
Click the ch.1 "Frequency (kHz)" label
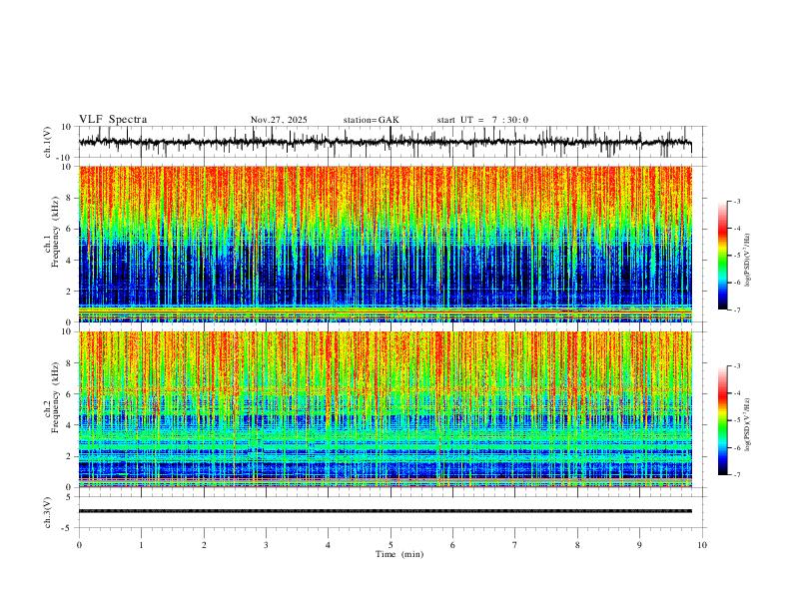point(55,233)
